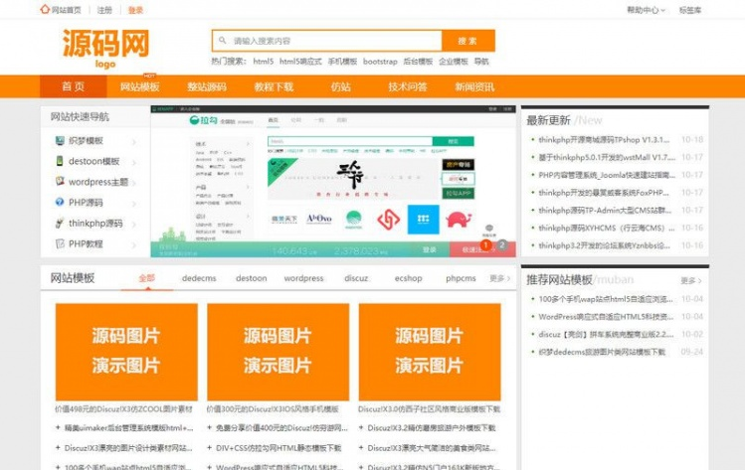Click the home icon beside 网站首页

pos(45,10)
